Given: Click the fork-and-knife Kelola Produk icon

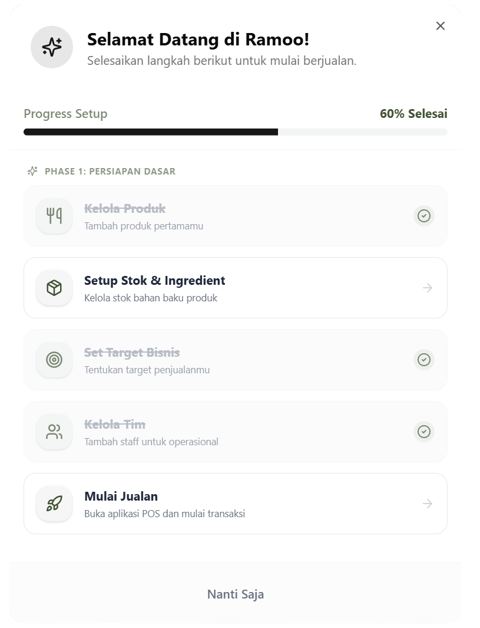Looking at the screenshot, I should click(x=54, y=216).
